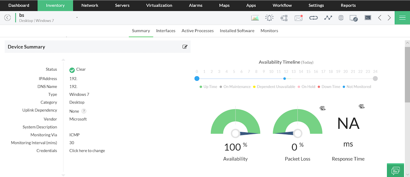Image resolution: width=410 pixels, height=177 pixels.
Task: Open the Dashboard menu
Action: click(x=19, y=5)
